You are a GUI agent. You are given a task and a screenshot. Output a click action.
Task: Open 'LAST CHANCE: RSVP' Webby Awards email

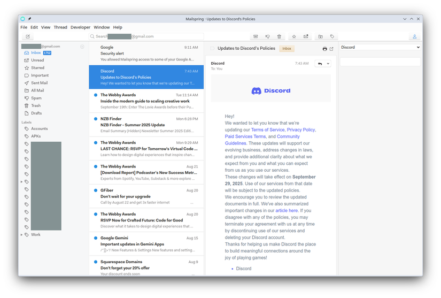click(146, 149)
